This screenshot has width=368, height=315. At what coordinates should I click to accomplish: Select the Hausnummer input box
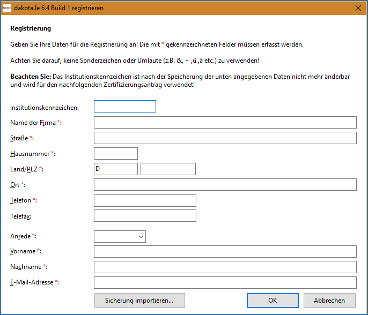click(115, 154)
